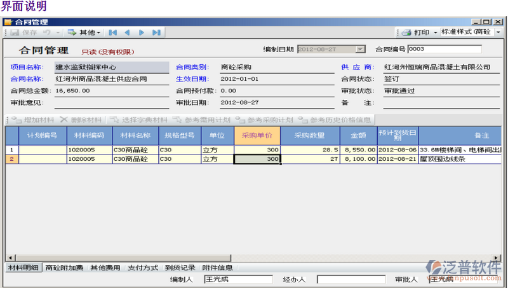Open the 支付方式 tab

141,268
